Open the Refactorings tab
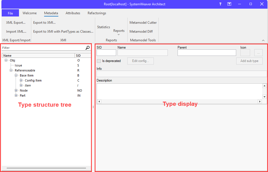Screen dimensions: 268x172 coord(97,13)
